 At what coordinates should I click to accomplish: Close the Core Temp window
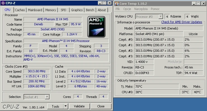pos(204,4)
